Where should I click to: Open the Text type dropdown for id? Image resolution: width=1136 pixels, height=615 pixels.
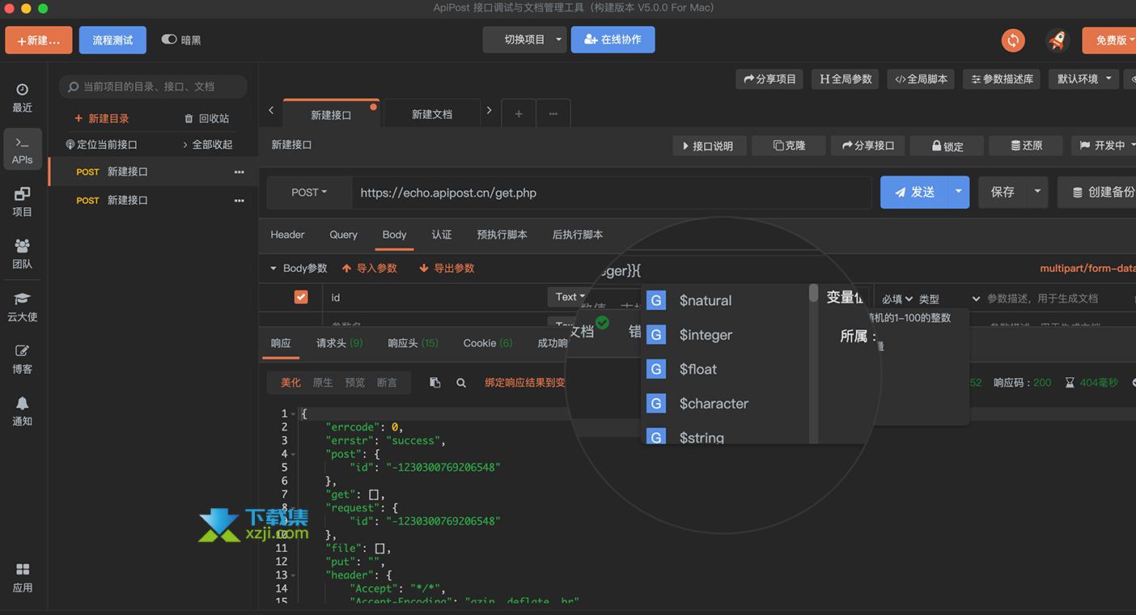[570, 297]
